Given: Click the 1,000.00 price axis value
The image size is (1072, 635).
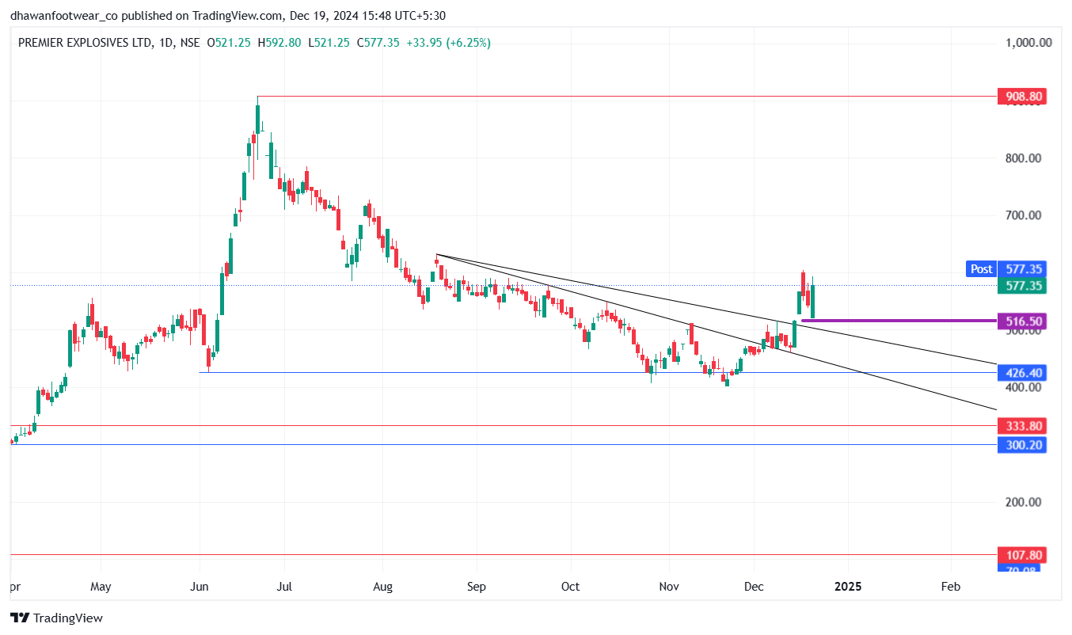Looking at the screenshot, I should click(x=1028, y=43).
